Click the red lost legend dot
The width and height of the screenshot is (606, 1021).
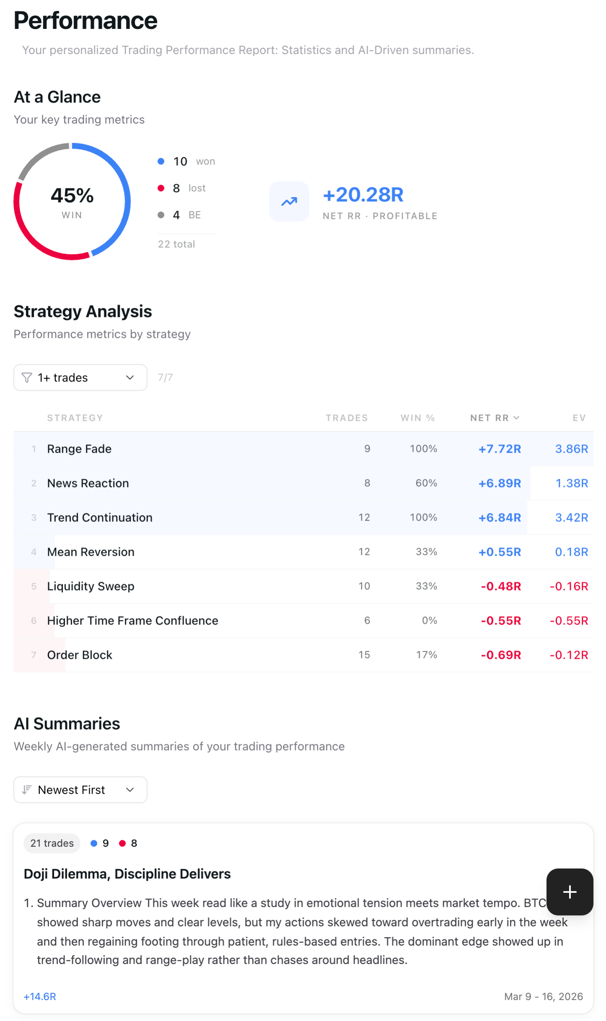[x=161, y=188]
